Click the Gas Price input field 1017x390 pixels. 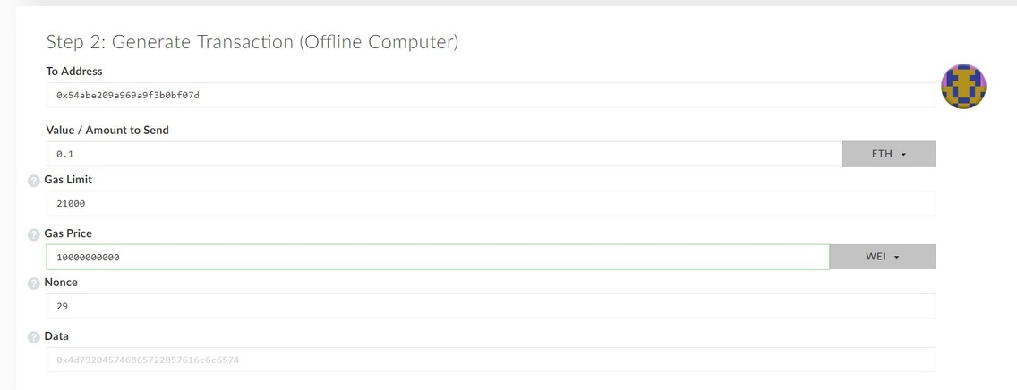pos(438,258)
